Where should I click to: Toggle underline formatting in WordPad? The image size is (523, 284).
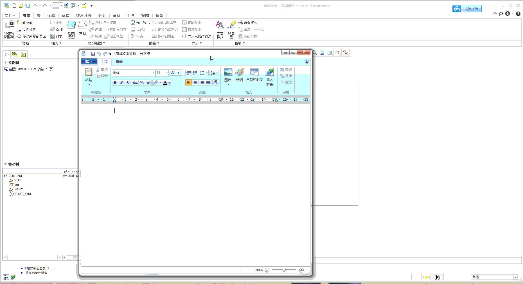(x=128, y=83)
